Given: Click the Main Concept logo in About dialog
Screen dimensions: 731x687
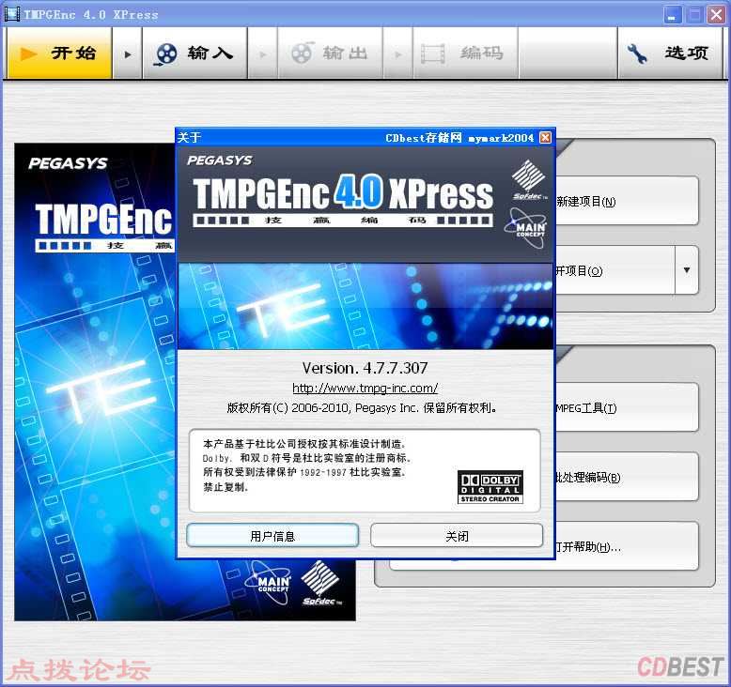Looking at the screenshot, I should tap(527, 227).
